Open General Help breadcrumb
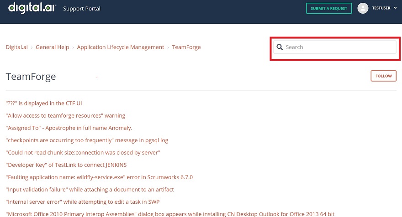 (x=53, y=47)
